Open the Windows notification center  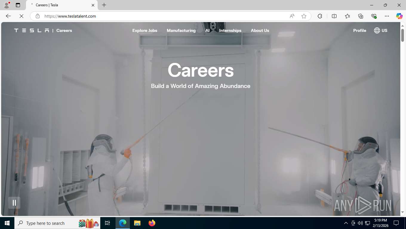(396, 223)
